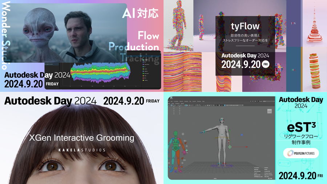Click the 'AI対応' text
This screenshot has width=327, height=184.
(140, 13)
